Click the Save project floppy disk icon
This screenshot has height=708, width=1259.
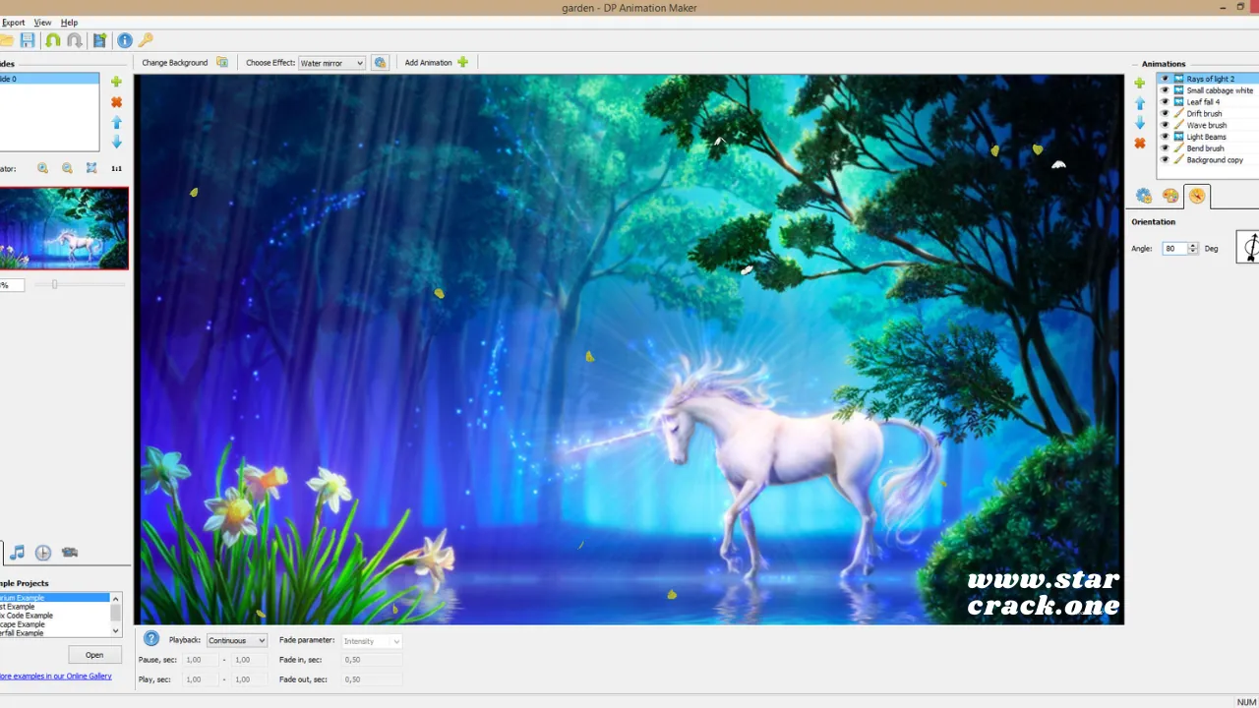point(28,40)
